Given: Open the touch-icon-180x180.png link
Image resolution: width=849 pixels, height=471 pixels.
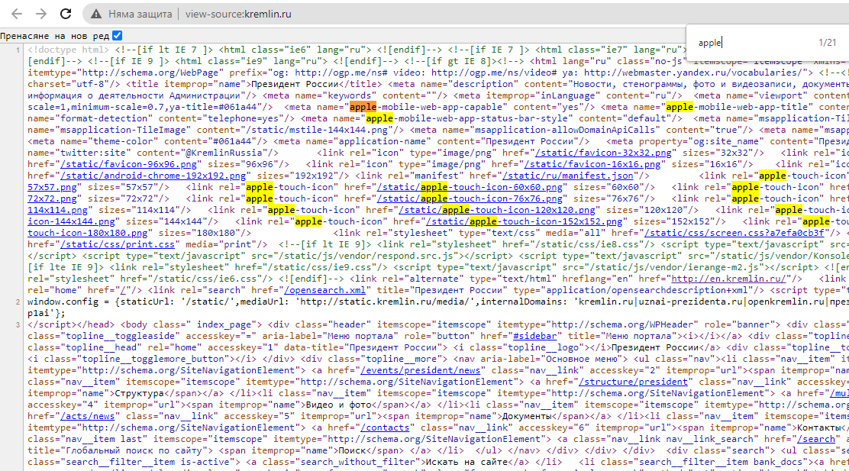Looking at the screenshot, I should (x=87, y=233).
